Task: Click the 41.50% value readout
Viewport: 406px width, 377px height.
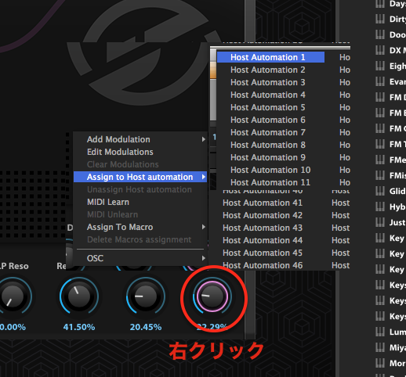Action: (x=79, y=327)
